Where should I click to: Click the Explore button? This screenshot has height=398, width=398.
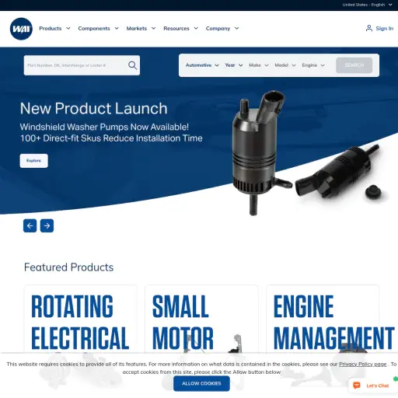pyautogui.click(x=34, y=161)
